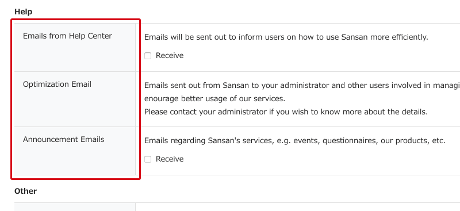Tick Receive checkbox for Announcement Emails
Image resolution: width=460 pixels, height=211 pixels.
coord(148,159)
